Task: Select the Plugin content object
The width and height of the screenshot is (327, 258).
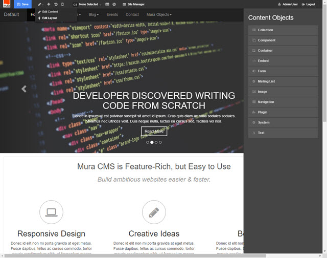Action: (283, 113)
